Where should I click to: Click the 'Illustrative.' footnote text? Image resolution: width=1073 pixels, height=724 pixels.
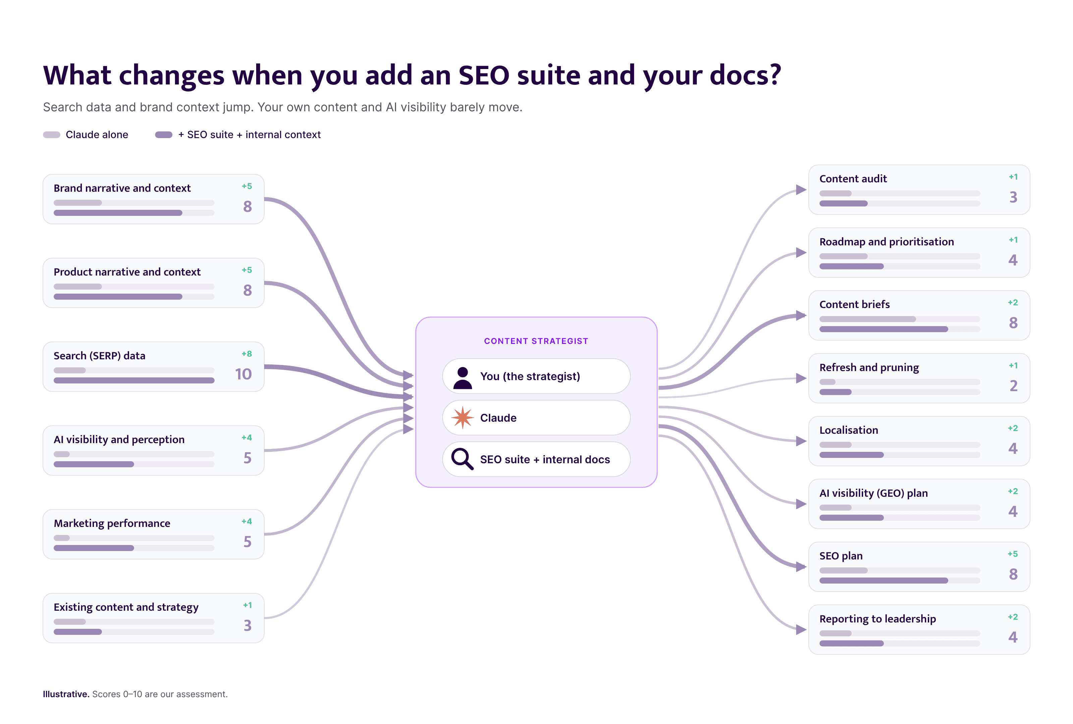coord(66,694)
